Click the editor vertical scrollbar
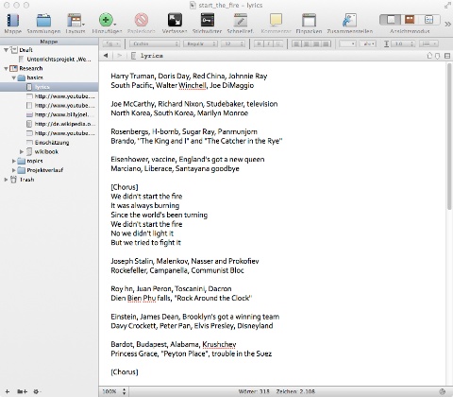453x397 pixels. coord(449,135)
